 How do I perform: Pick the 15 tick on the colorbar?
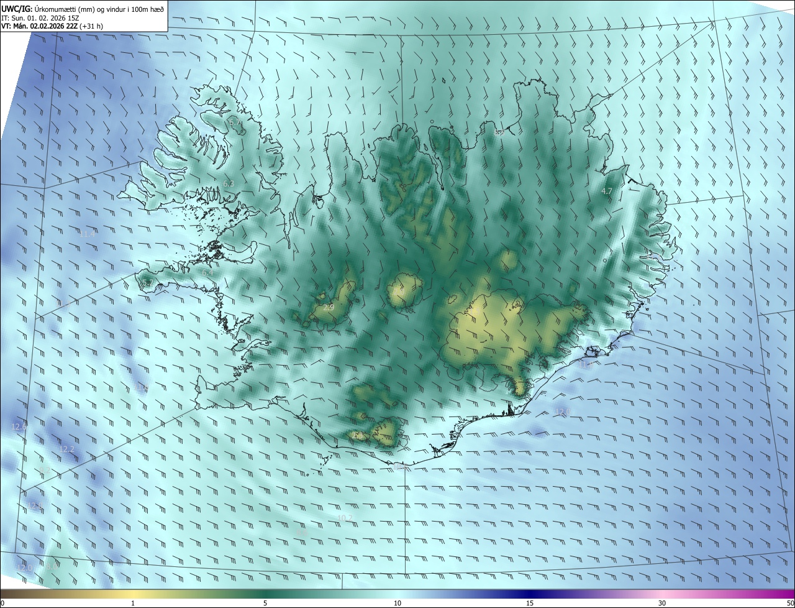[530, 603]
